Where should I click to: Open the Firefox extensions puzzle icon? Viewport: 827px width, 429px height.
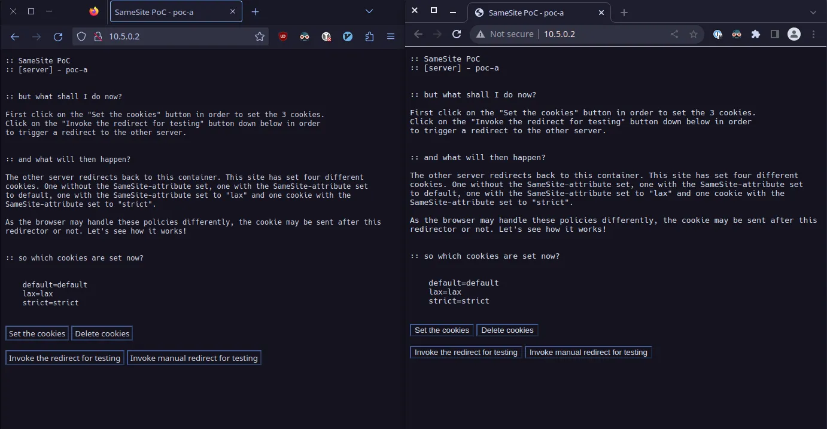pos(369,36)
